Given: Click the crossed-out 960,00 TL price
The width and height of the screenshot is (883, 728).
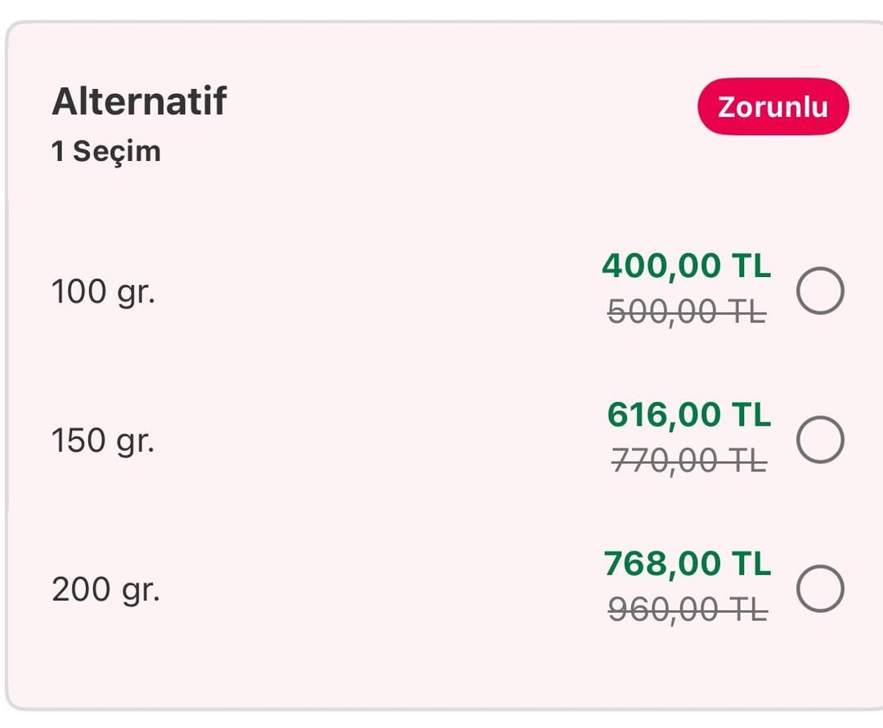Looking at the screenshot, I should pyautogui.click(x=688, y=610).
